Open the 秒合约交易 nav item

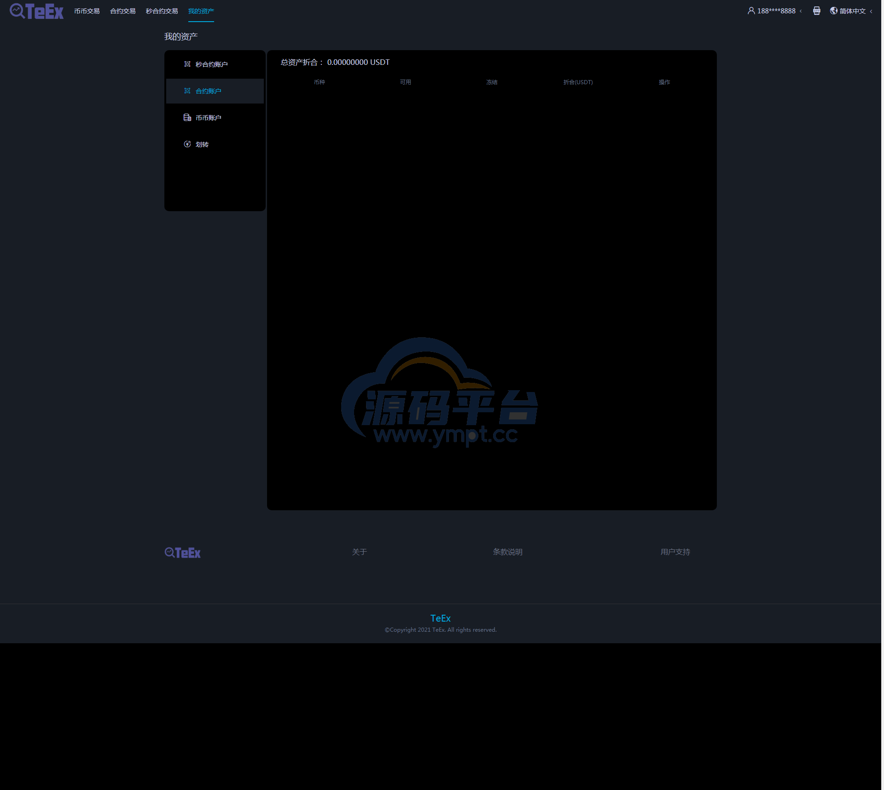pyautogui.click(x=162, y=11)
